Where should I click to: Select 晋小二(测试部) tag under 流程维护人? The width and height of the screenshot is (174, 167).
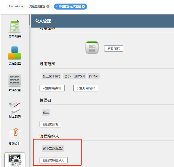(x=53, y=148)
